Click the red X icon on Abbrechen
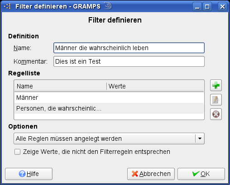 pyautogui.click(x=135, y=174)
